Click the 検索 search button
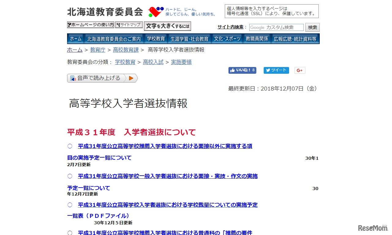Viewport: 392px width, 235px height. [312, 28]
